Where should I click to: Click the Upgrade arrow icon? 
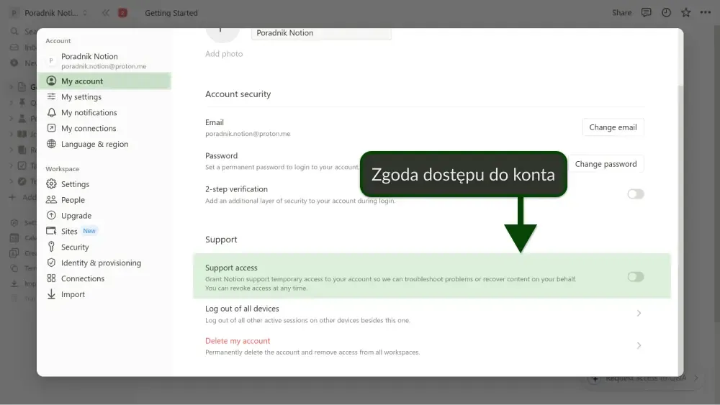(51, 215)
